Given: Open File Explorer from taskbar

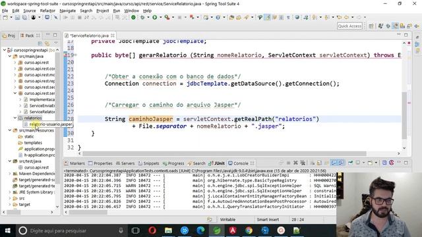Looking at the screenshot, I should 168,230.
